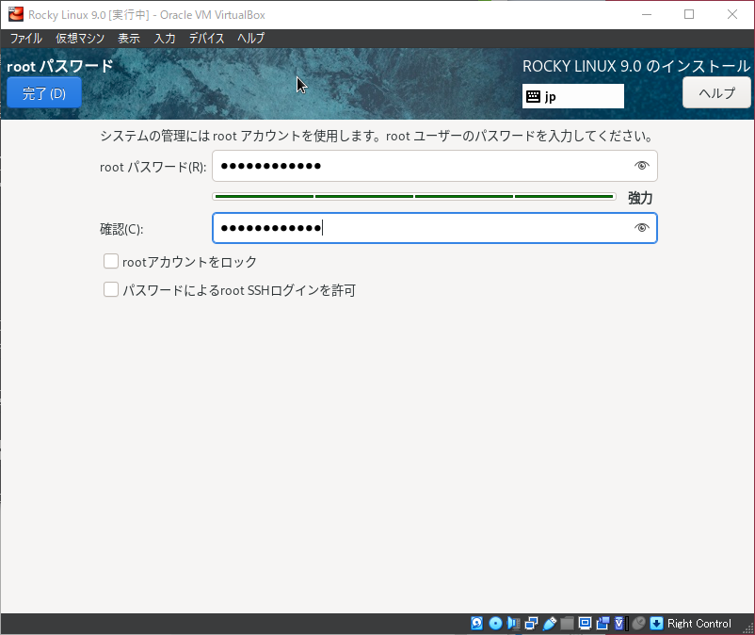
Task: Click the password strength meter bar
Action: point(414,196)
